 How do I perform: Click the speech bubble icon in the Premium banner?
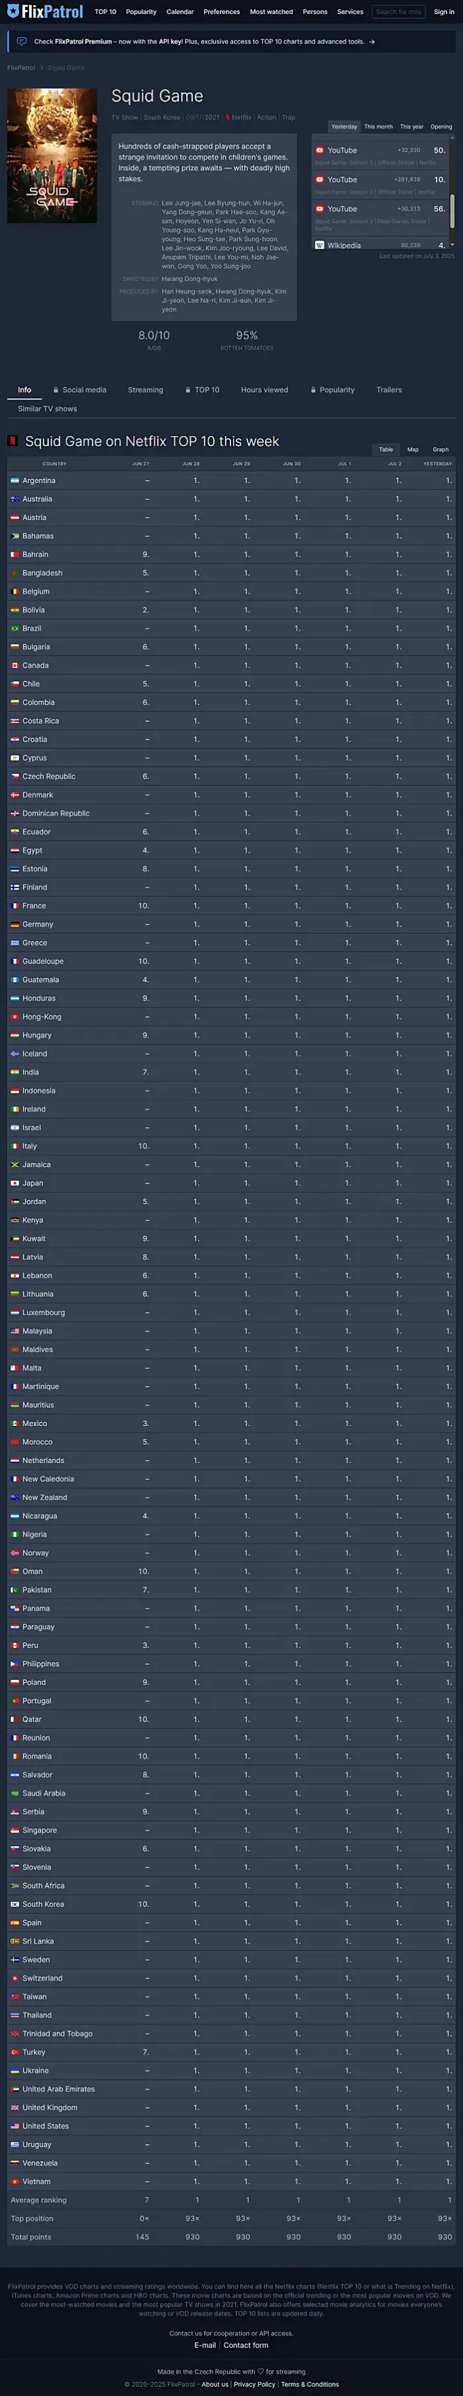click(21, 42)
